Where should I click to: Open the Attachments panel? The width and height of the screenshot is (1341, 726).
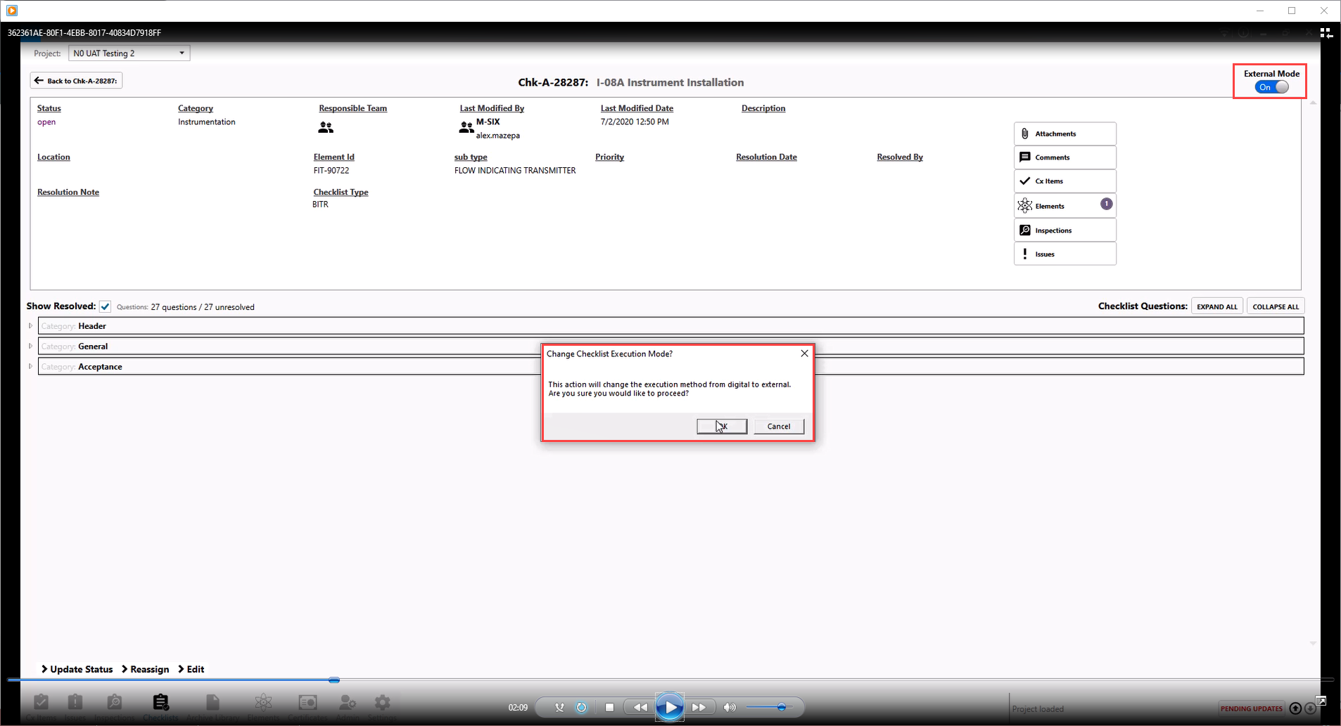click(x=1064, y=134)
